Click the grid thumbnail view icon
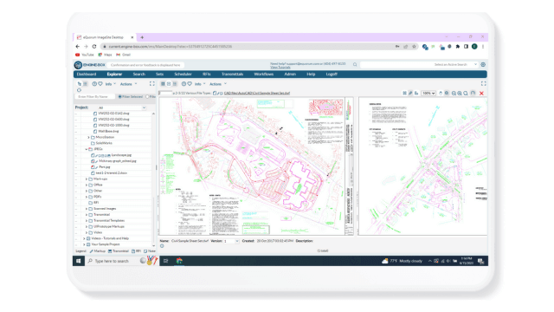The width and height of the screenshot is (554, 312). [x=163, y=84]
